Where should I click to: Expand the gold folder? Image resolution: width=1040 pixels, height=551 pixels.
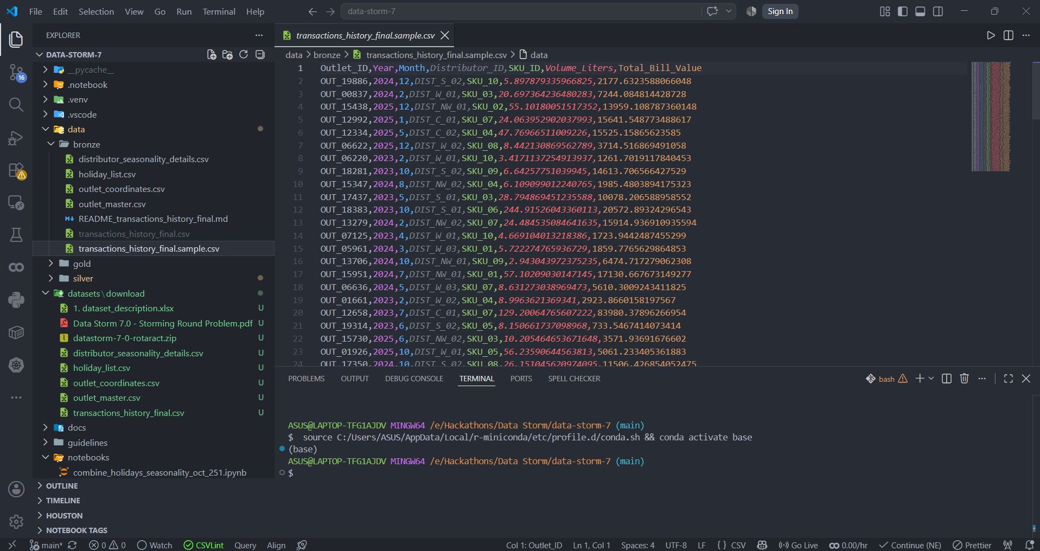pyautogui.click(x=51, y=264)
